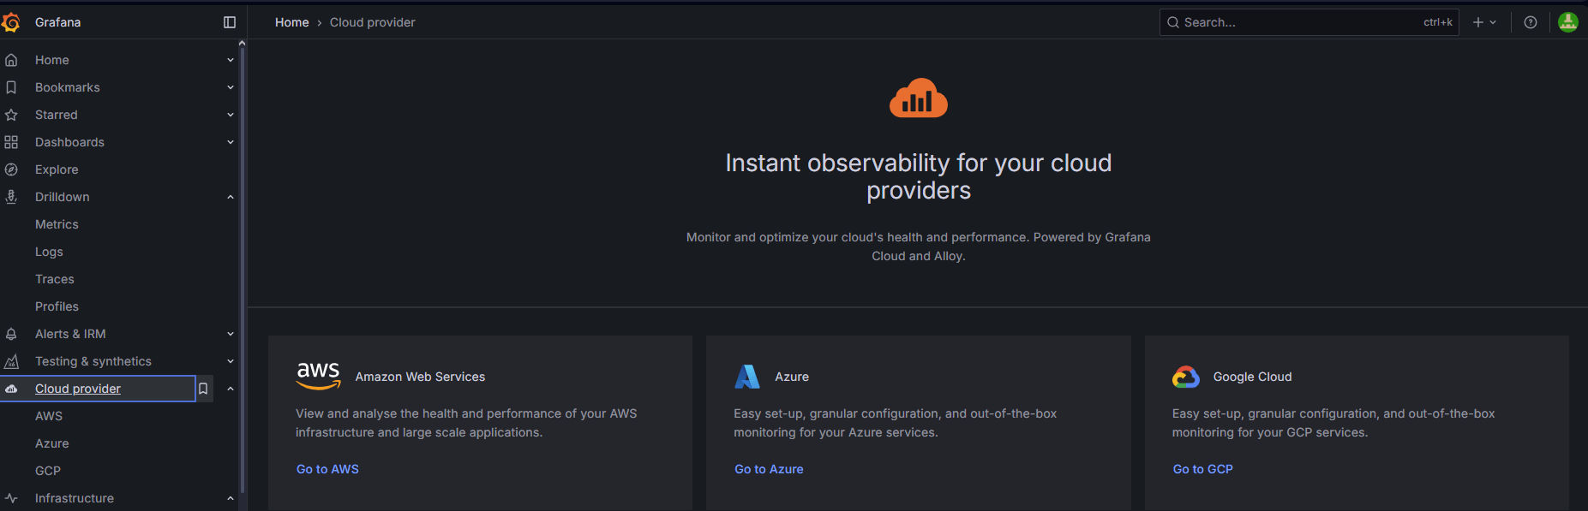Collapse the Cloud provider section chevron
The image size is (1588, 511).
(231, 389)
